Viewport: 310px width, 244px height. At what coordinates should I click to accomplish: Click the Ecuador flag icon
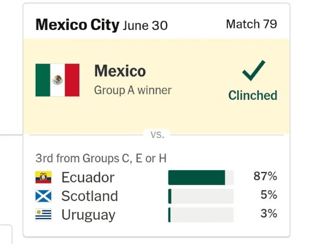[43, 177]
